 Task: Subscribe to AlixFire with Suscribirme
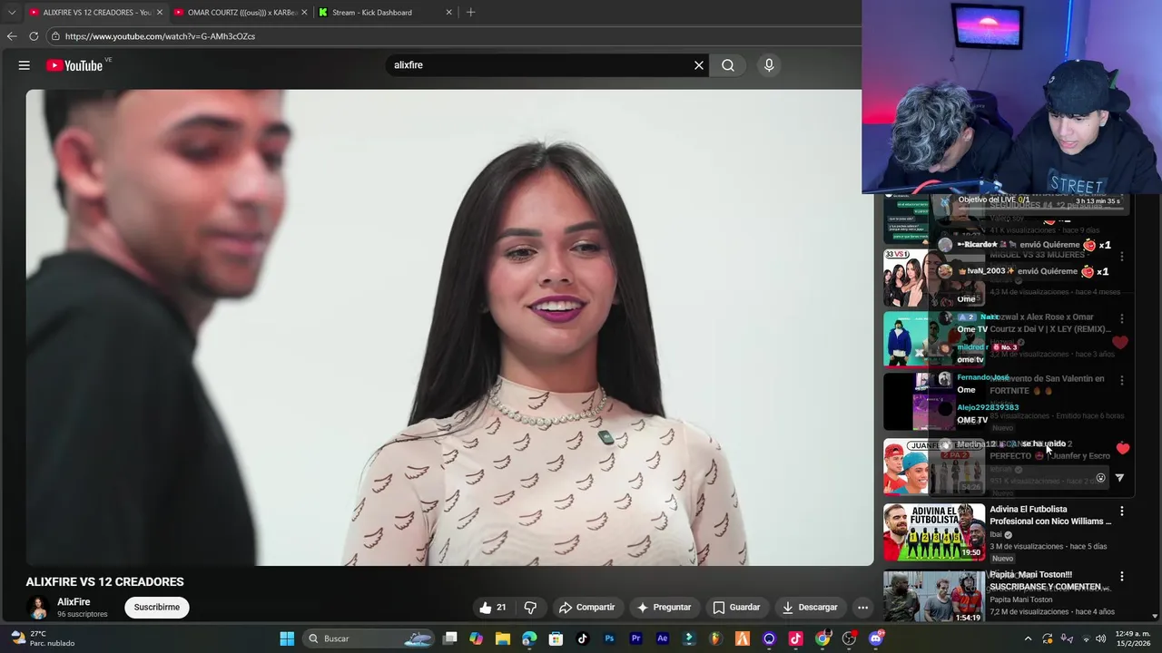click(x=157, y=608)
